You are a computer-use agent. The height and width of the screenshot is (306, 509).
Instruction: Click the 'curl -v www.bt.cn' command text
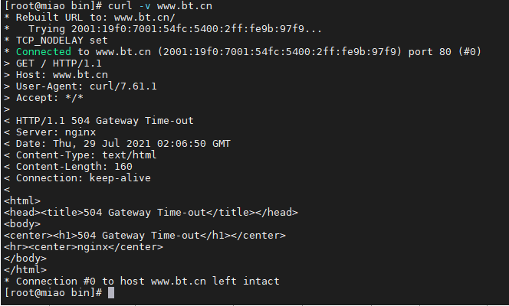coord(160,6)
